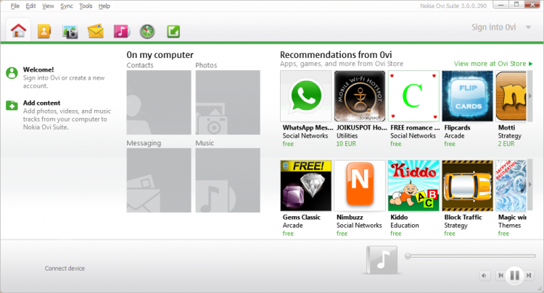Open the Home view icon

pyautogui.click(x=20, y=30)
